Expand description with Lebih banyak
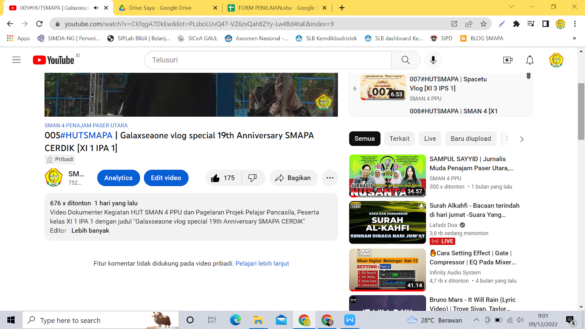Screen dimensions: 585x329 [90, 231]
